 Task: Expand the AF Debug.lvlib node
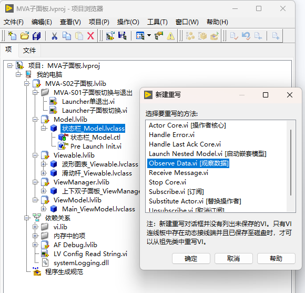[35, 245]
